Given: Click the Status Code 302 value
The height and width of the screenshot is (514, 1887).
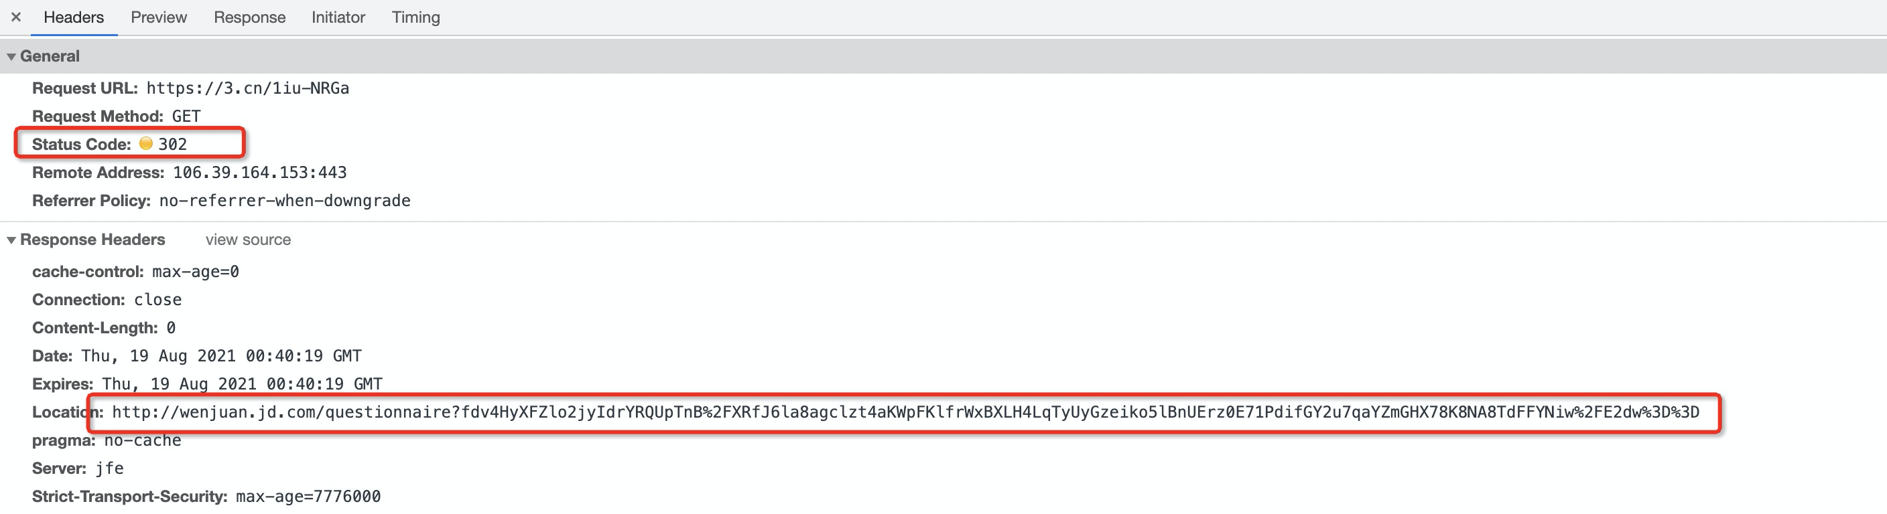Looking at the screenshot, I should [173, 145].
